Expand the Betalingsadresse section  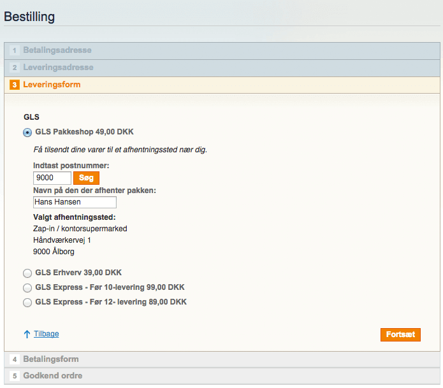[x=57, y=50]
